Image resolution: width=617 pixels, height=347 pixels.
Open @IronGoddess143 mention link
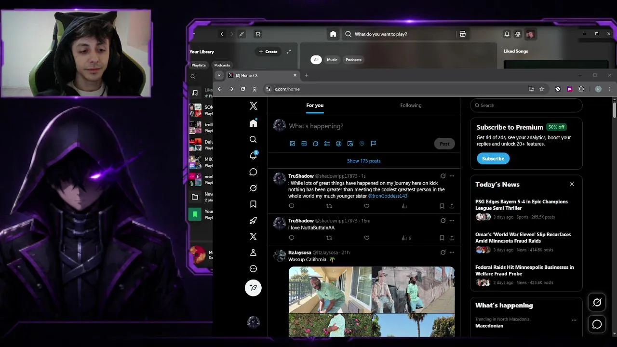click(388, 196)
